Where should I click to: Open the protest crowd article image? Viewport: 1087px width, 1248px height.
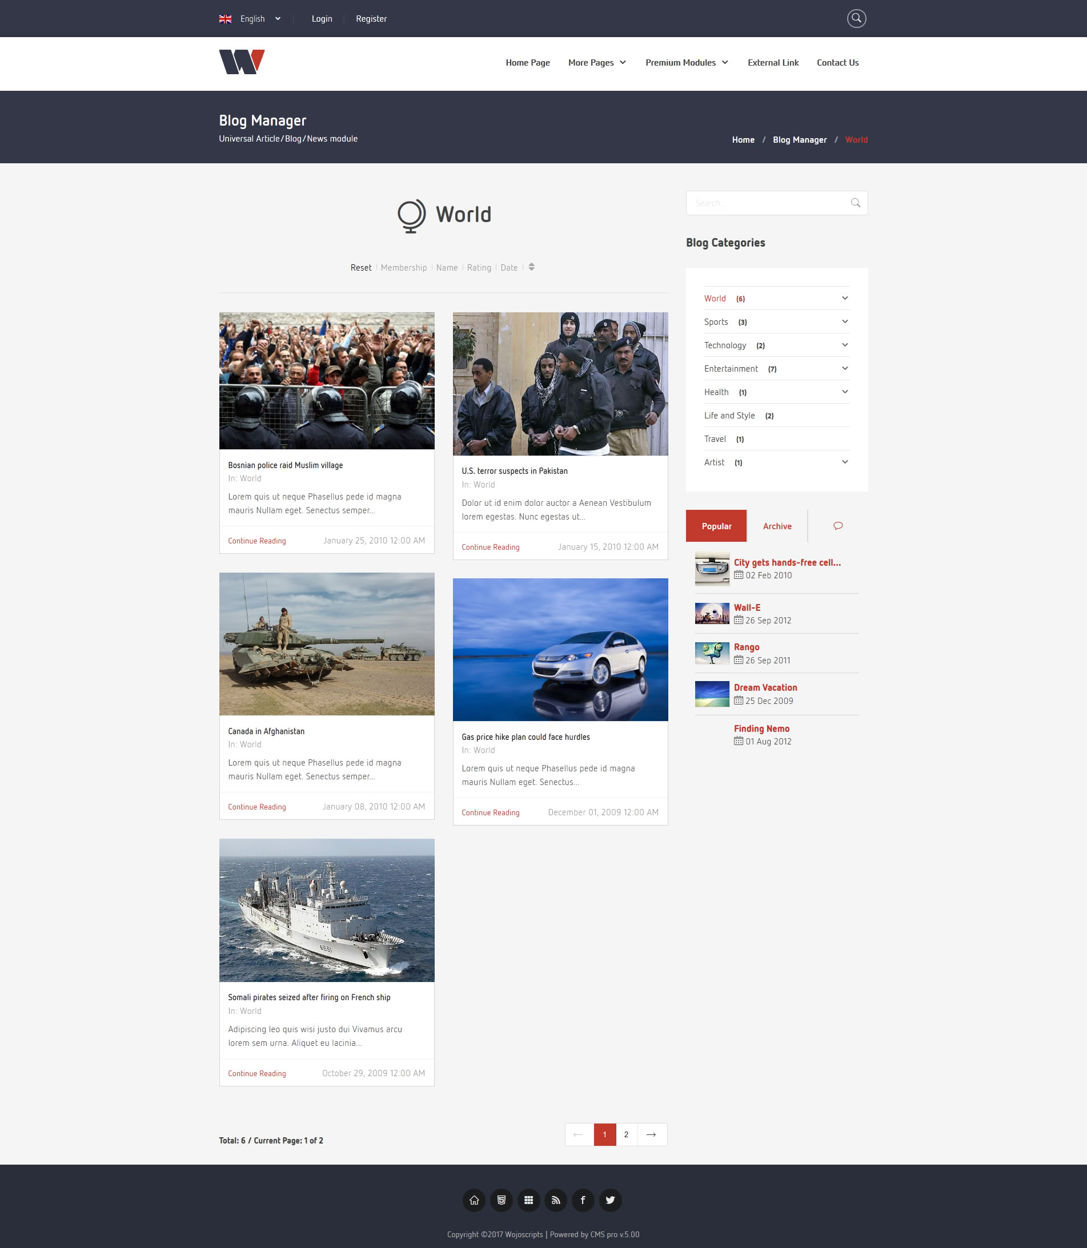(x=327, y=381)
